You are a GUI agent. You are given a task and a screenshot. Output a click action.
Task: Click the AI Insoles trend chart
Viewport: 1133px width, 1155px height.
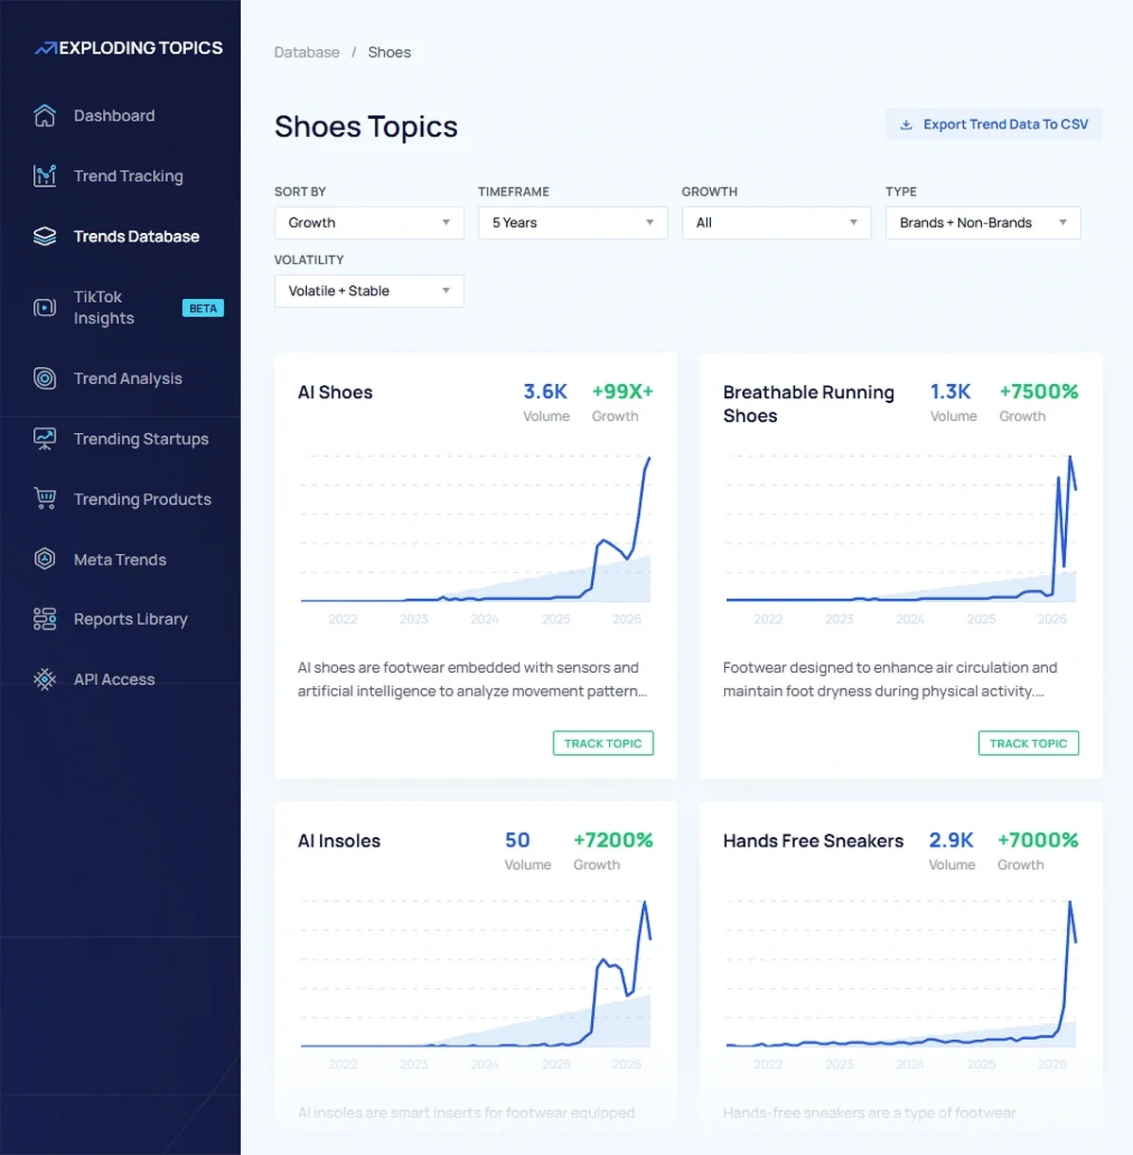coord(476,974)
